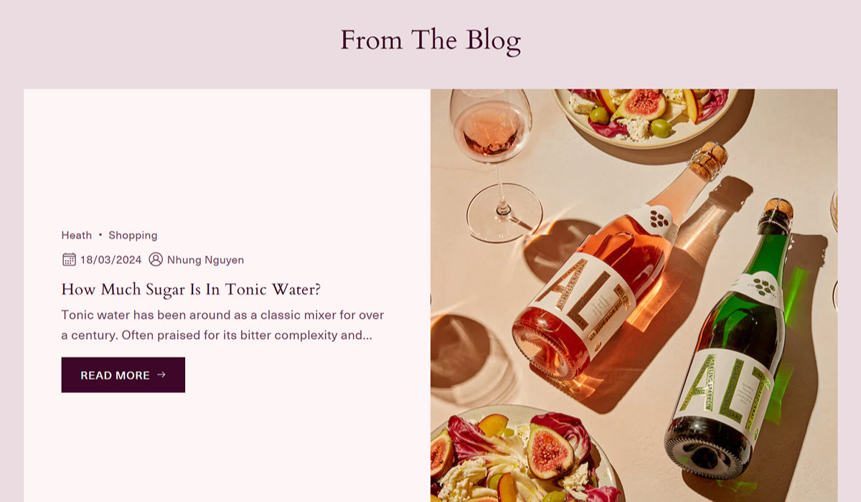Click the READ MORE button
The height and width of the screenshot is (502, 861).
point(123,375)
